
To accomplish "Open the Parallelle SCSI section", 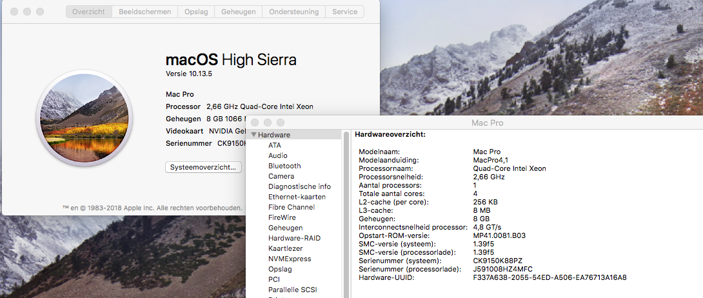I will [292, 290].
